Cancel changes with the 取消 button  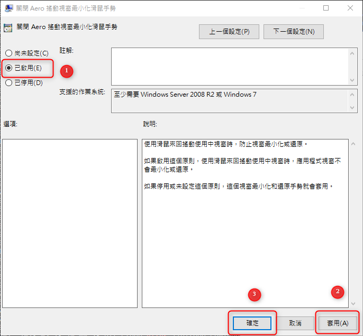295,323
